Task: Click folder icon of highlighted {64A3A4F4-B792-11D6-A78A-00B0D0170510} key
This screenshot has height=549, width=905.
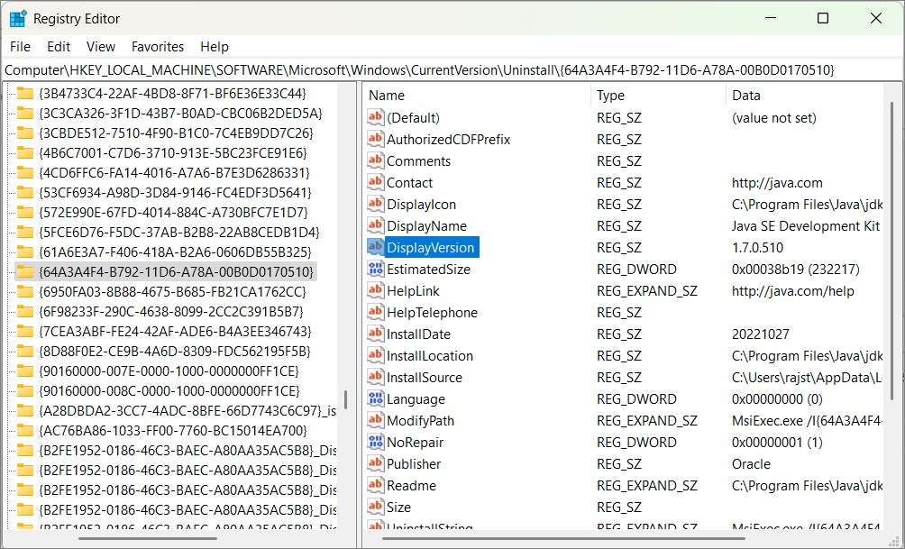Action: tap(25, 272)
